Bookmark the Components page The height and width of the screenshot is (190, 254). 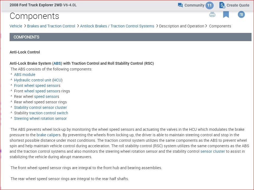[226, 15]
